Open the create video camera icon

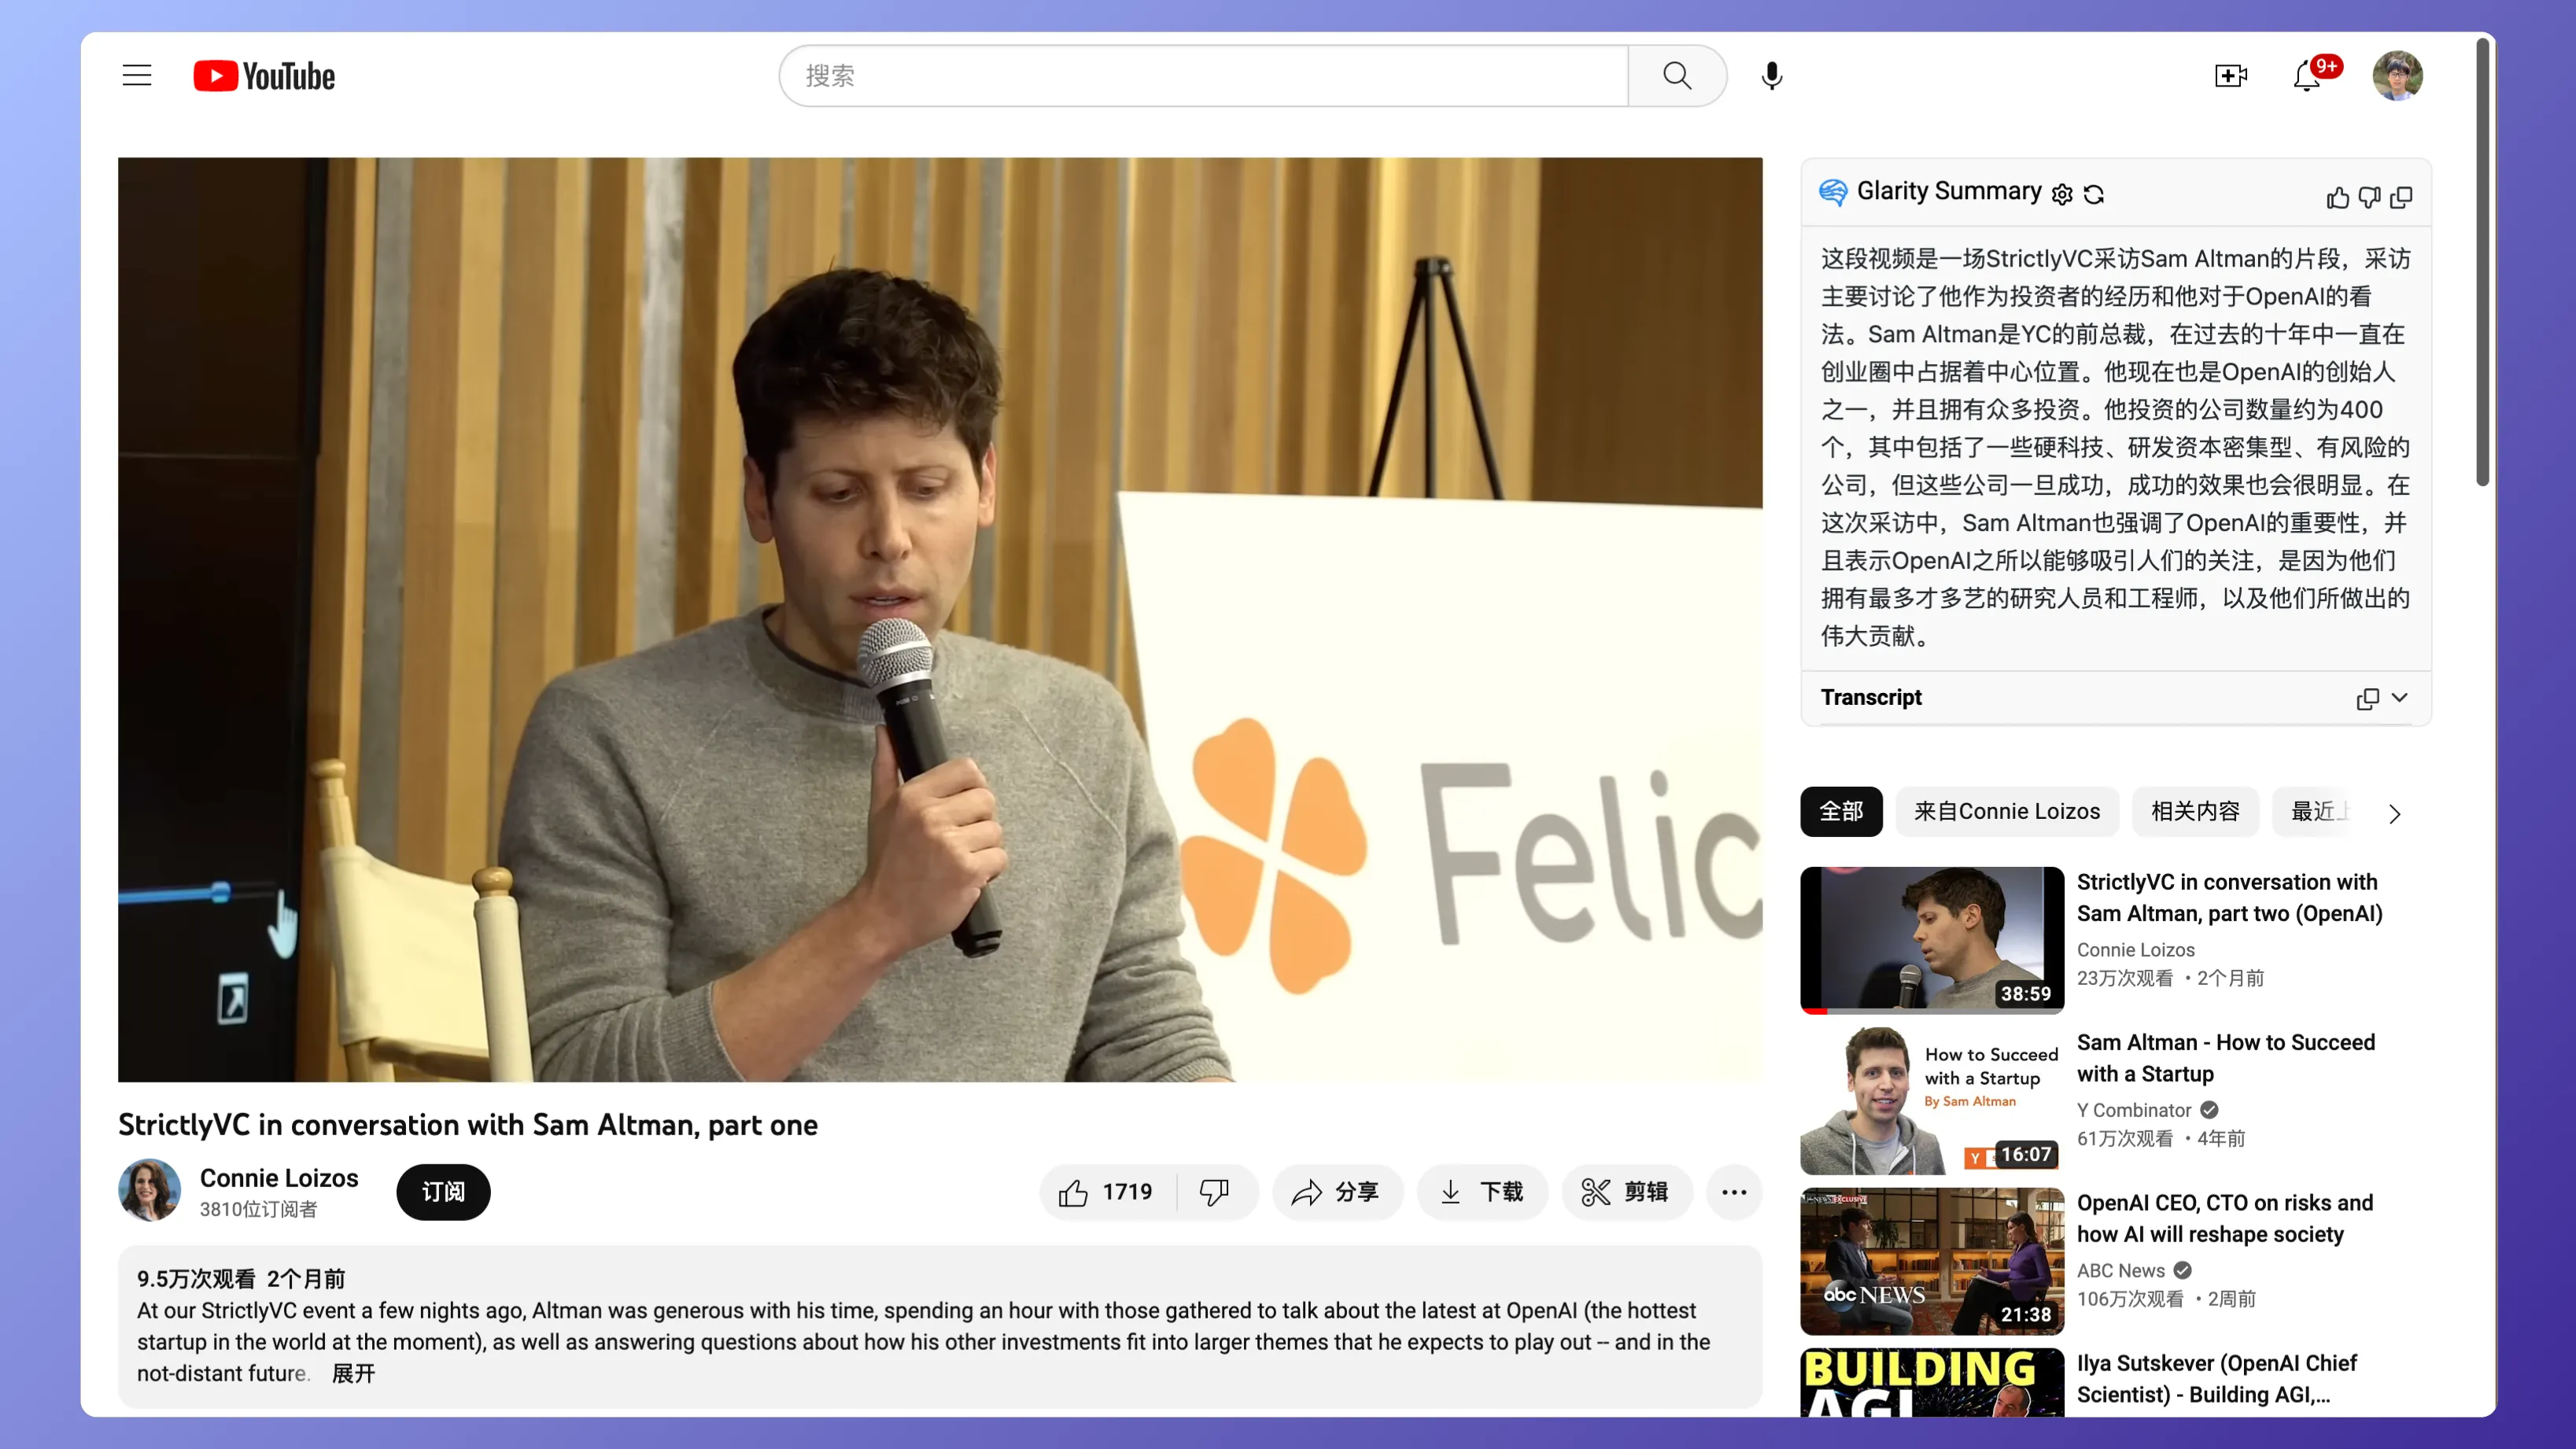pyautogui.click(x=2231, y=76)
